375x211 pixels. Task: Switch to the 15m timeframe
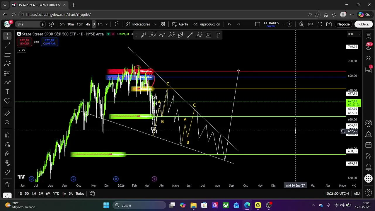coord(80,24)
